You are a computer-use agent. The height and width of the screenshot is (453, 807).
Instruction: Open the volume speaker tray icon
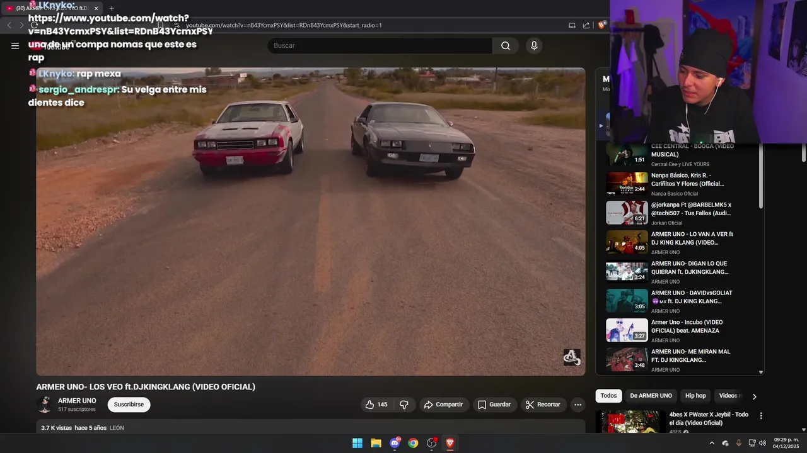pyautogui.click(x=763, y=443)
